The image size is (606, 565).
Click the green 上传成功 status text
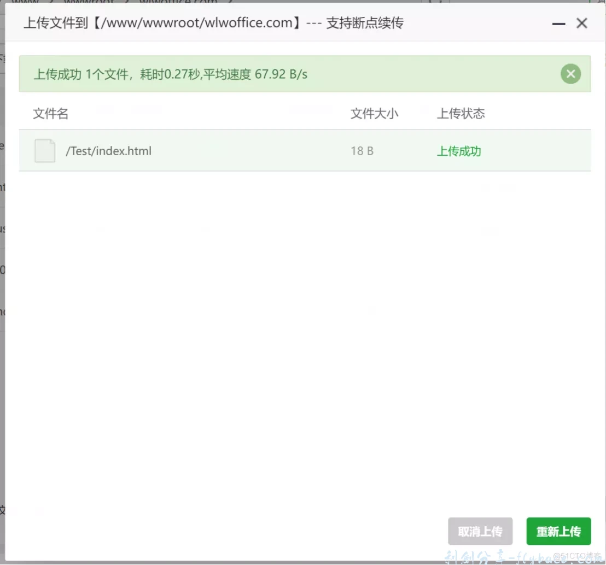[x=458, y=151]
